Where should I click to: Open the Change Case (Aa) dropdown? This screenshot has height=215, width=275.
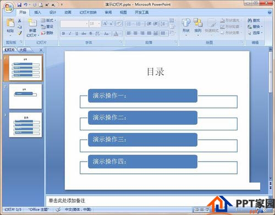pyautogui.click(x=107, y=34)
